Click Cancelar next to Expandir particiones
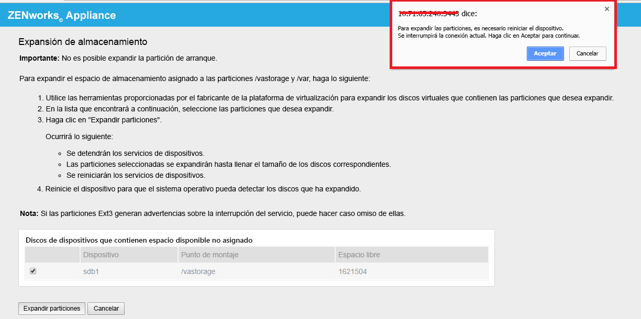This screenshot has height=319, width=641. click(x=106, y=309)
